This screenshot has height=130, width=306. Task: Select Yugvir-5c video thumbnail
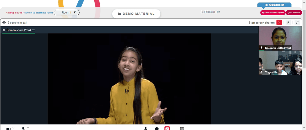(280, 63)
